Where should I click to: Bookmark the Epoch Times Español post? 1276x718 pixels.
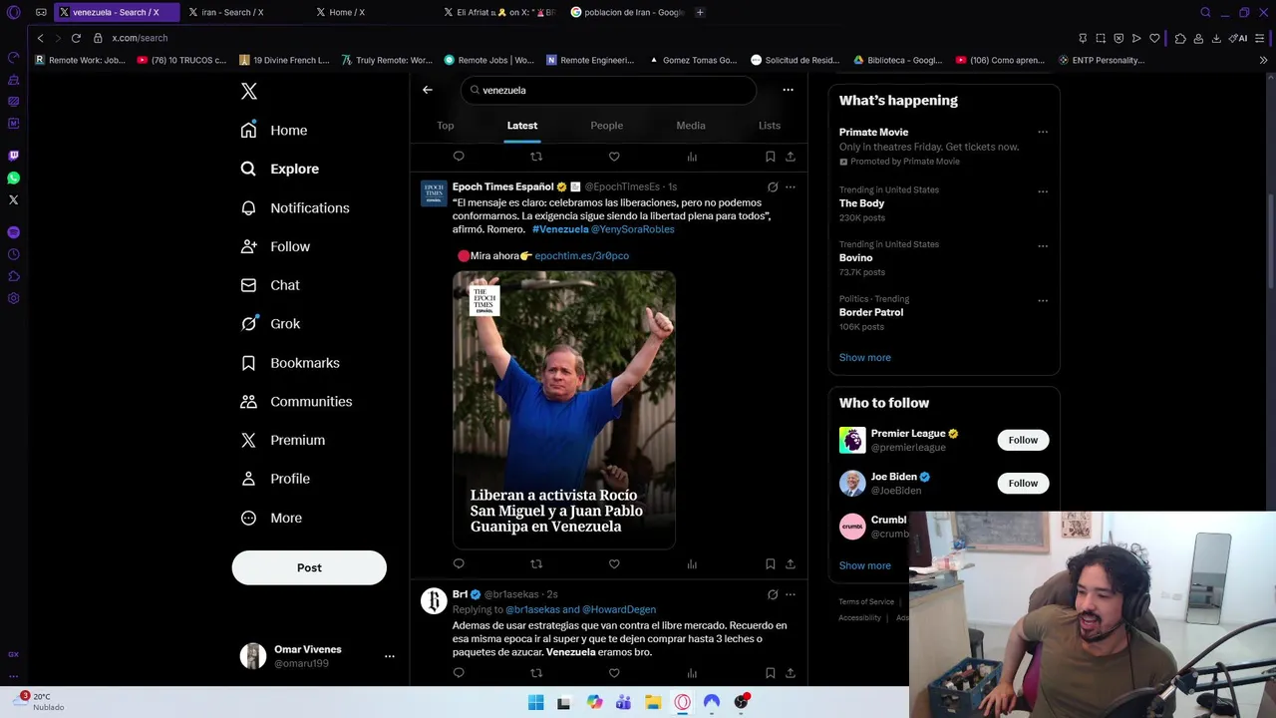coord(770,564)
